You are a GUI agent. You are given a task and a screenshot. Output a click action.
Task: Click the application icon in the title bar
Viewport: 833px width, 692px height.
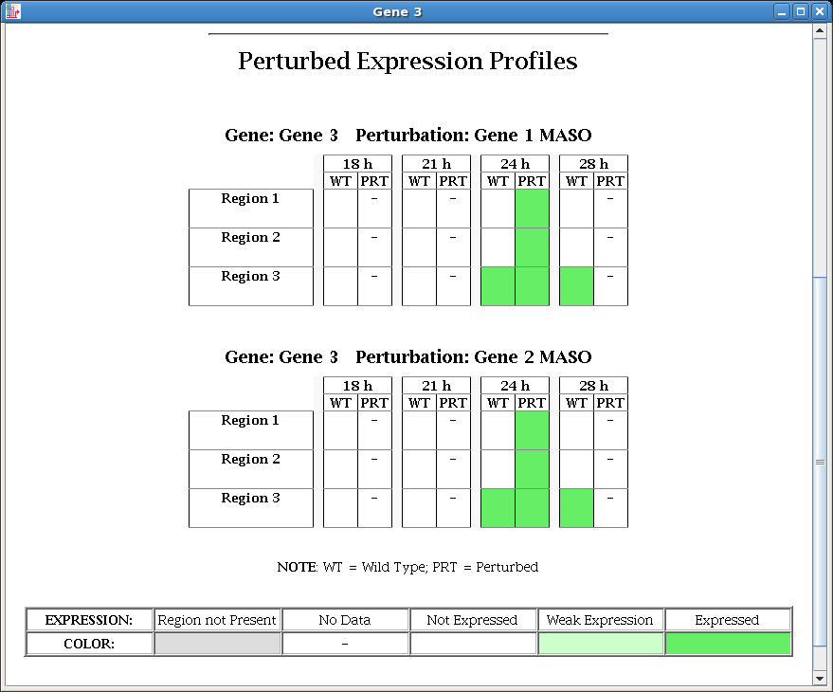12,11
